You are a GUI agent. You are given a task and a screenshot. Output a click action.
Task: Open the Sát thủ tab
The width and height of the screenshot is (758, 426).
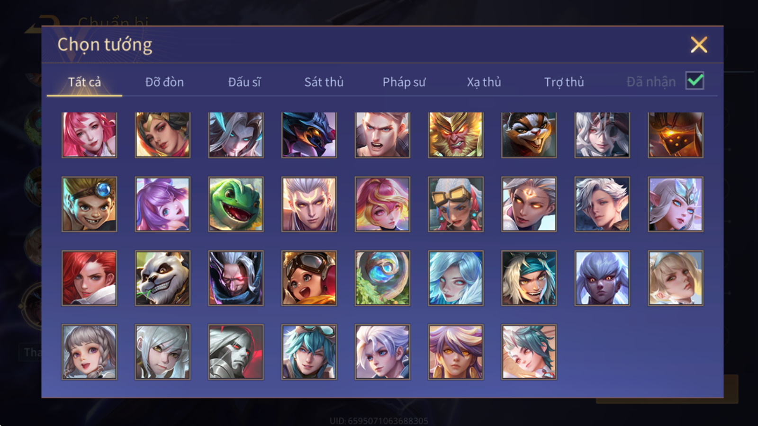324,82
